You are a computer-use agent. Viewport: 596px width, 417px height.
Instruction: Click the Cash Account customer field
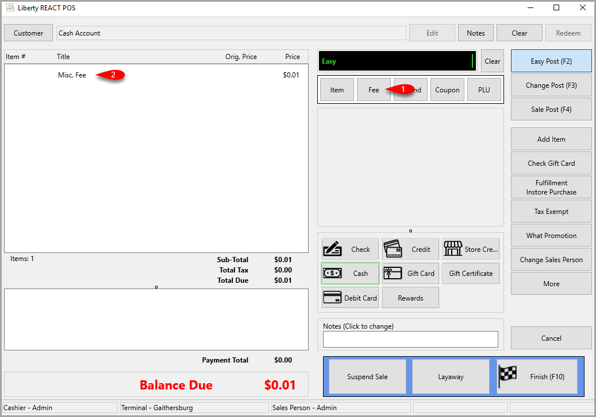point(231,33)
